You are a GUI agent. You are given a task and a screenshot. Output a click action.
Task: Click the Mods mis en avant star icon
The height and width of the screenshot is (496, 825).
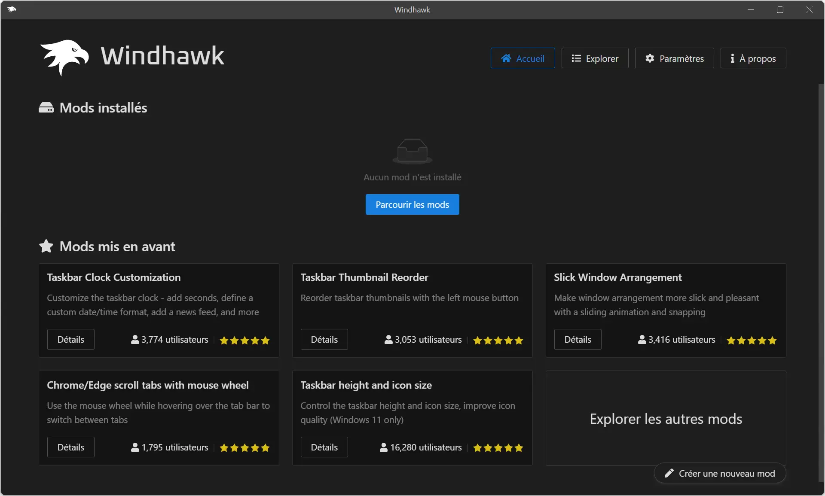click(x=46, y=246)
